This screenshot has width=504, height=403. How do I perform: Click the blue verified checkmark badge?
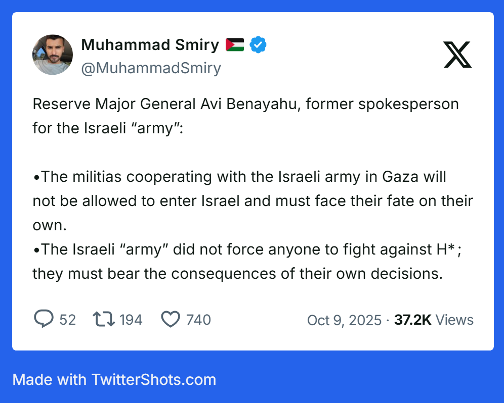259,45
